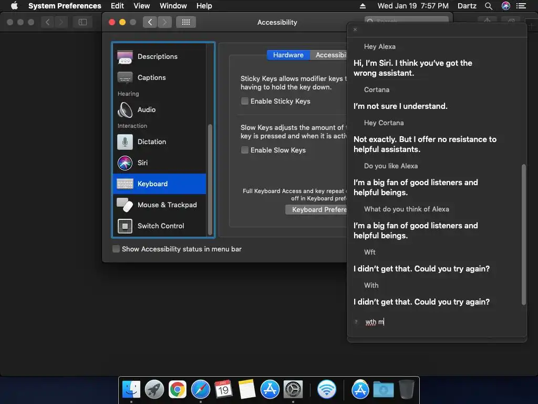538x404 pixels.
Task: Open Launchpad from the Dock
Action: 154,389
